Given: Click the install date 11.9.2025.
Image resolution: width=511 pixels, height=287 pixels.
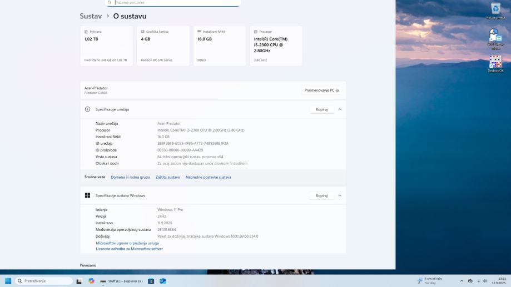Looking at the screenshot, I should click(x=165, y=223).
